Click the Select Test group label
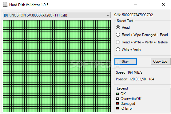The height and width of the screenshot is (114, 171). coord(125,21)
